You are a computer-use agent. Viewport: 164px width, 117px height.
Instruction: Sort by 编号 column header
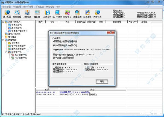pos(40,22)
